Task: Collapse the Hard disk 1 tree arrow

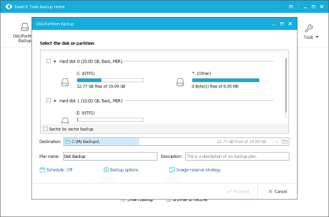Action: point(55,101)
